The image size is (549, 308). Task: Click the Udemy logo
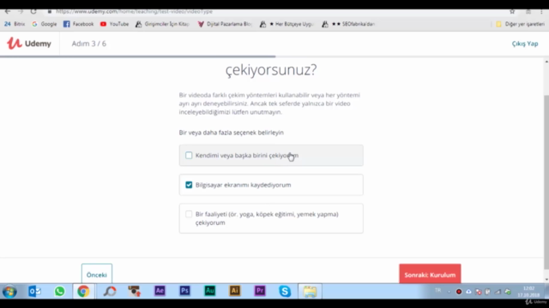point(29,44)
